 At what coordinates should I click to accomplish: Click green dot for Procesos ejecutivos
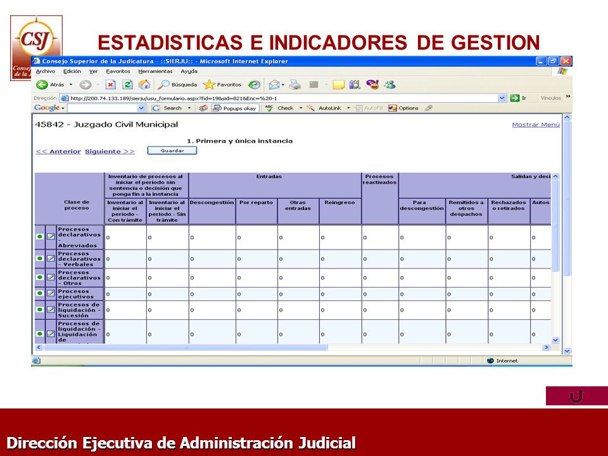39,293
